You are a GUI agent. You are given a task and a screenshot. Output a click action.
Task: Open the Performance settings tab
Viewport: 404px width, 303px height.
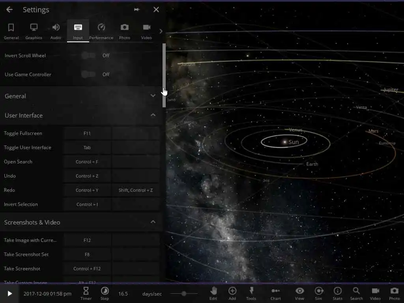click(x=101, y=31)
